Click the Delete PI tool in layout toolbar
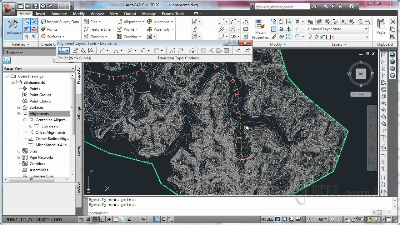 [83, 50]
